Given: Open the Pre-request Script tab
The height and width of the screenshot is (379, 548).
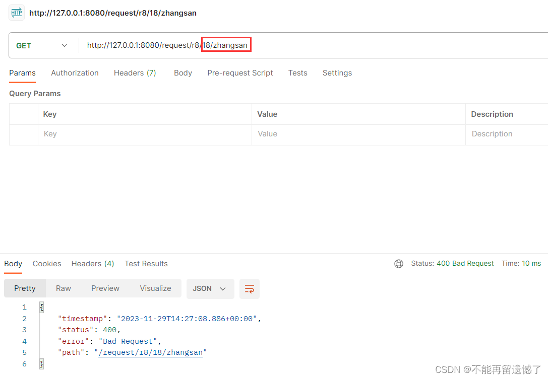Looking at the screenshot, I should (240, 73).
